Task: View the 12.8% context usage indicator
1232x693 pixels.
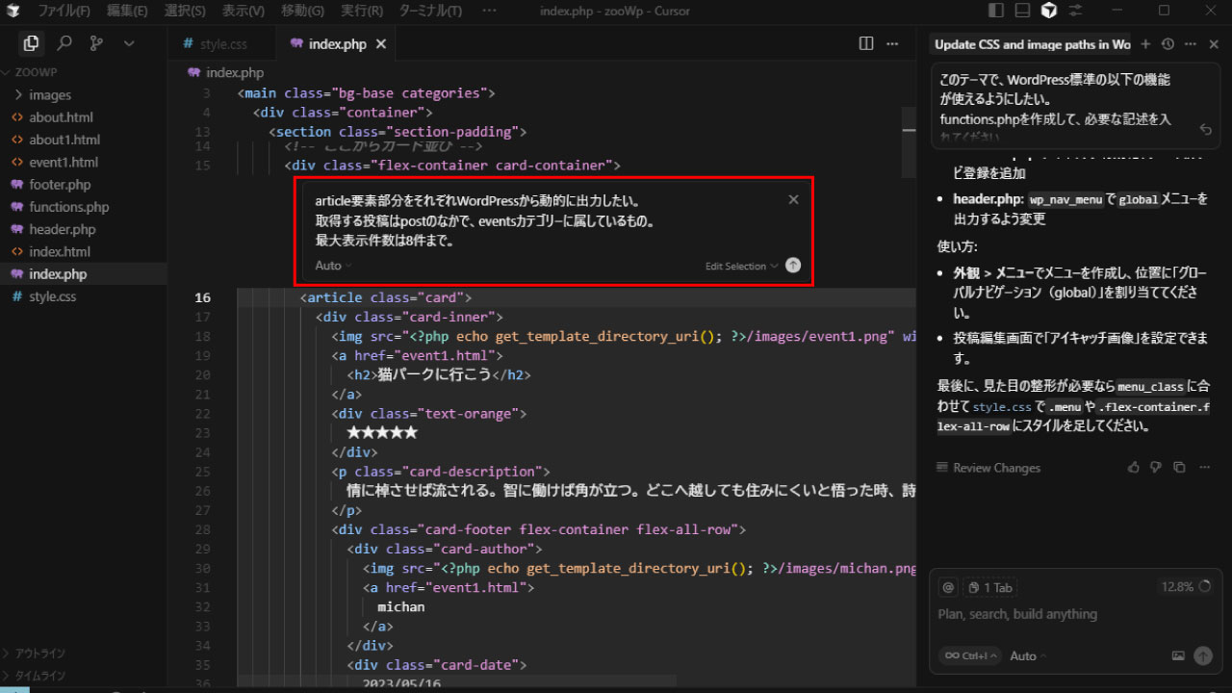Action: (1185, 586)
